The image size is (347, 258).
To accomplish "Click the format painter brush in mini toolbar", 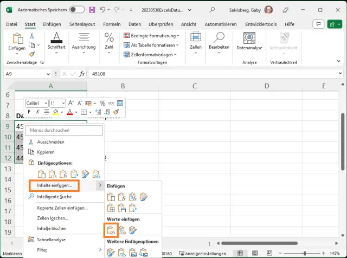I will pos(115,112).
